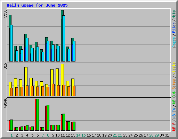Click day 1 on the x-axis
Screen dimensions: 178x139
pyautogui.click(x=11, y=135)
